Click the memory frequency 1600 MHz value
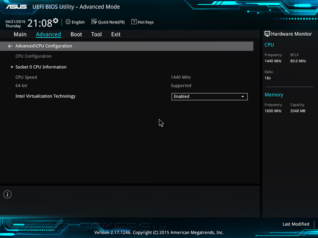 (273, 111)
